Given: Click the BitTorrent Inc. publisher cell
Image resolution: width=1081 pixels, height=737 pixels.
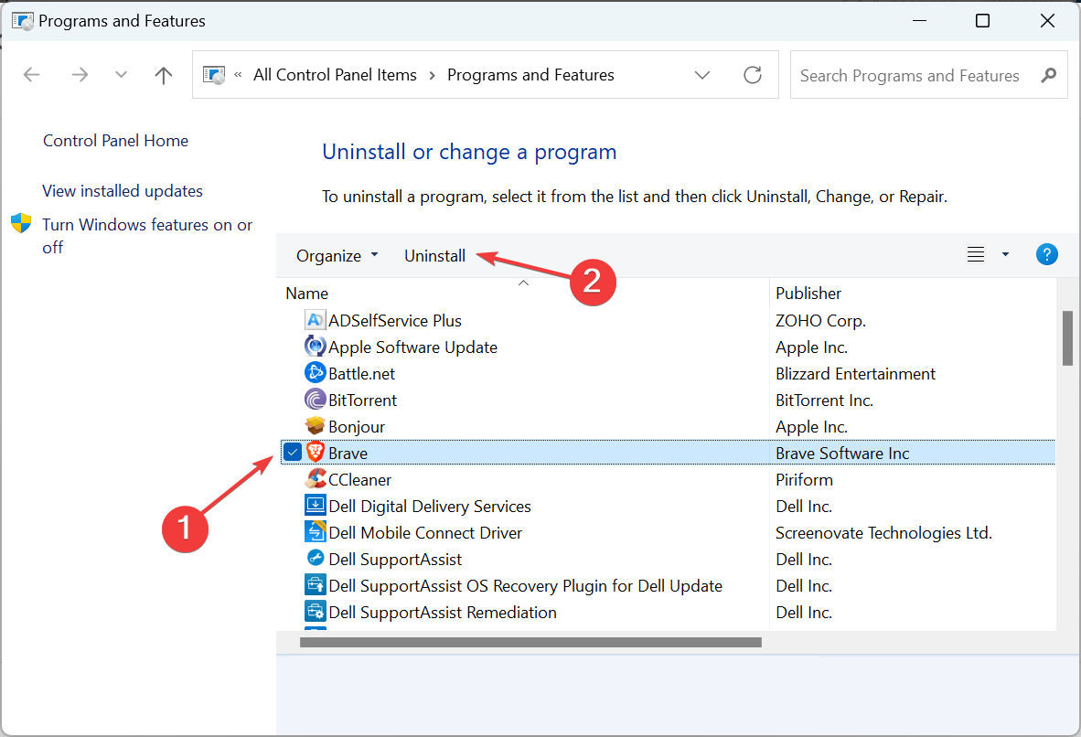Looking at the screenshot, I should 824,400.
